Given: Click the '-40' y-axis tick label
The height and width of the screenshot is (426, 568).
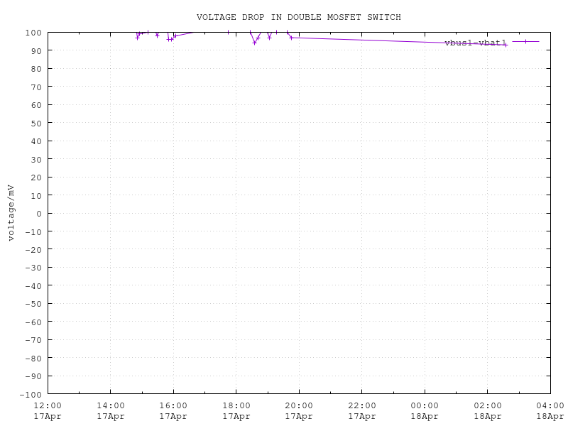Looking at the screenshot, I should (x=33, y=286).
